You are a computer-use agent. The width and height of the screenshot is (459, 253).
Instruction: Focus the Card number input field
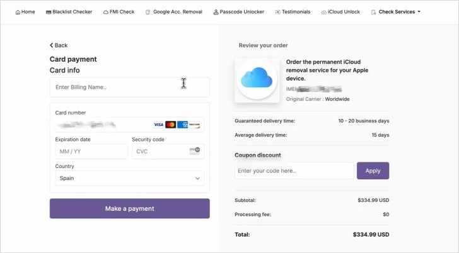point(101,125)
